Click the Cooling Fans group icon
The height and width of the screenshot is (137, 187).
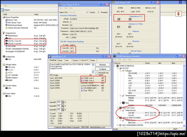point(4,57)
